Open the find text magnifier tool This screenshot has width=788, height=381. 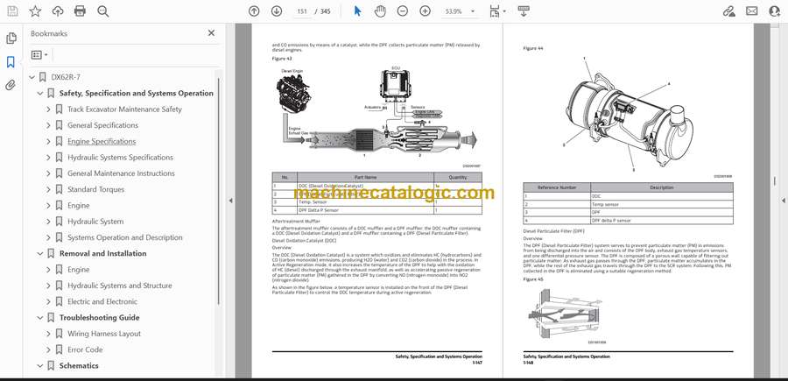click(103, 11)
